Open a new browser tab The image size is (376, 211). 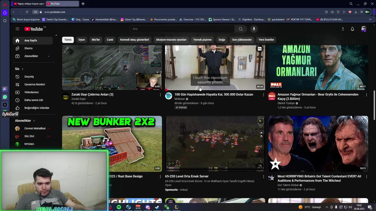(83, 4)
